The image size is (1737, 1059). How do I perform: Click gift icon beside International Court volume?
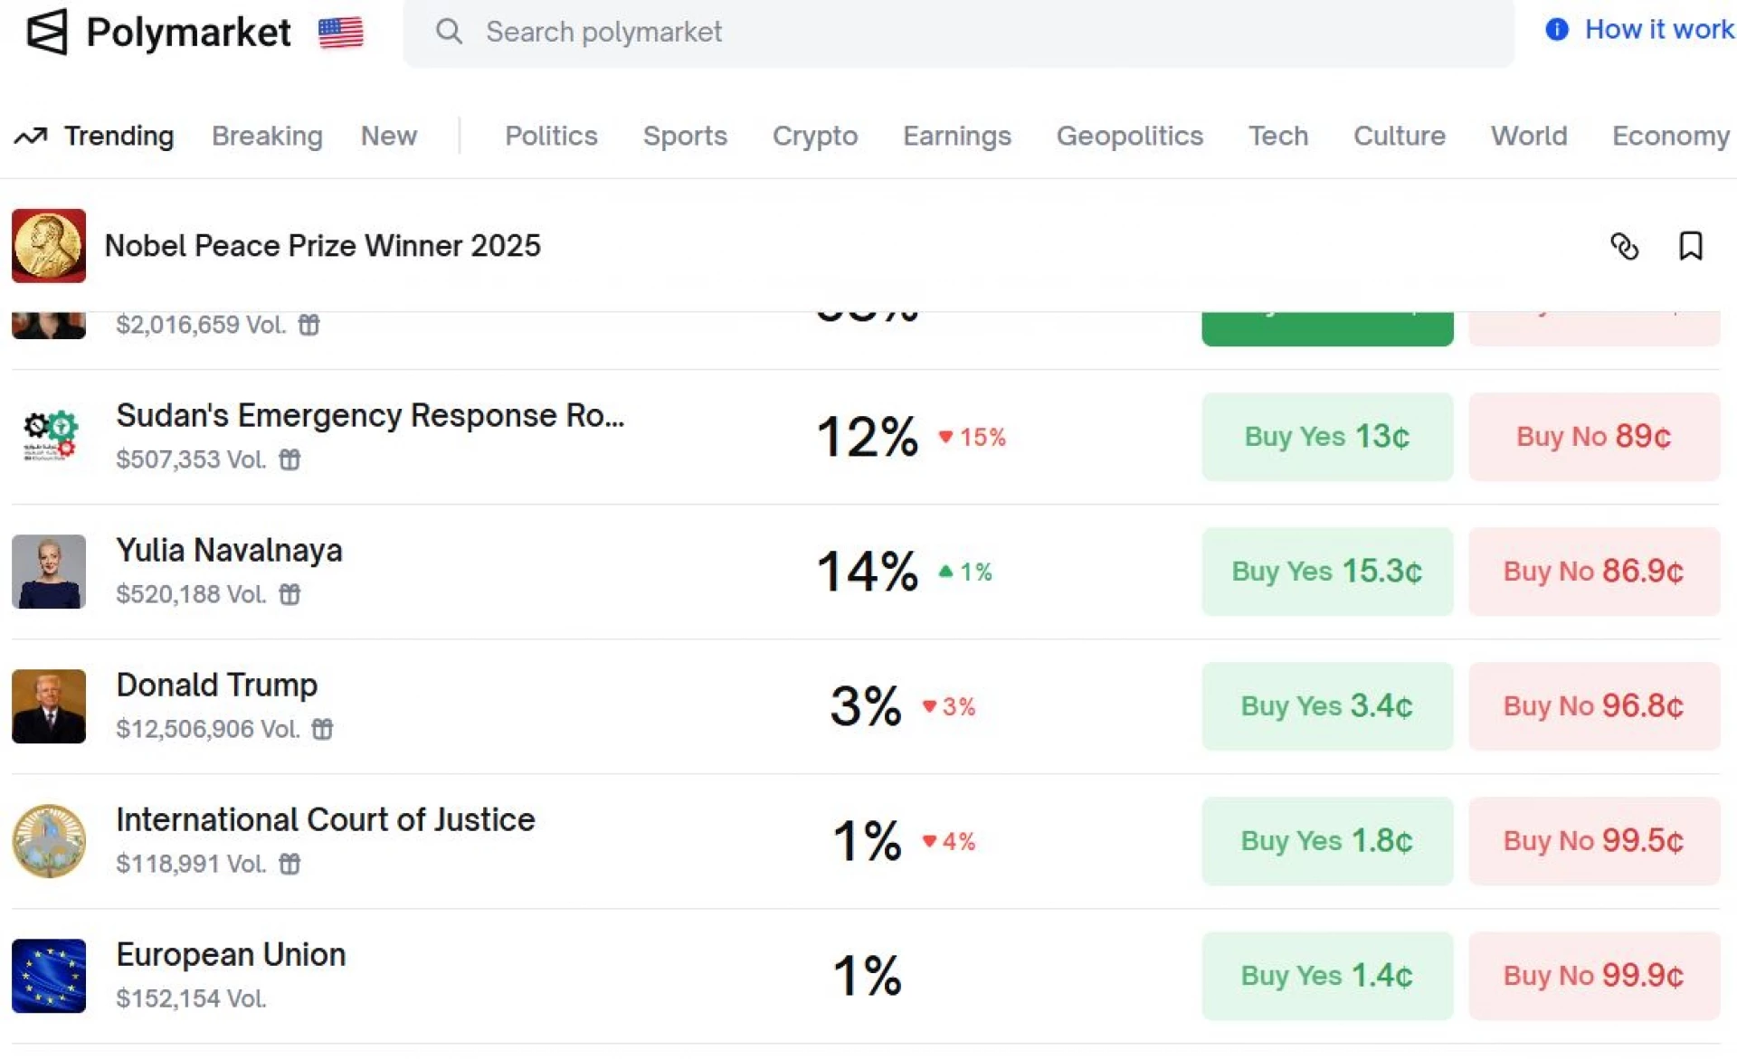(289, 864)
